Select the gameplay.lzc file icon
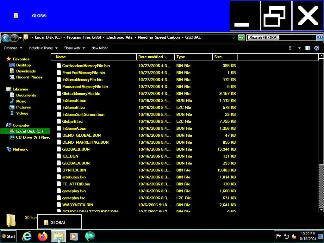Image resolution: width=324 pixels, height=243 pixels. click(59, 198)
